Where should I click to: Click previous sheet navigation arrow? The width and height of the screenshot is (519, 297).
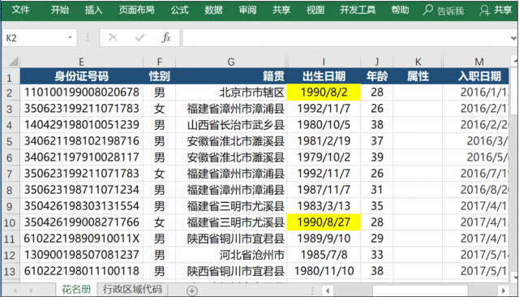point(15,291)
